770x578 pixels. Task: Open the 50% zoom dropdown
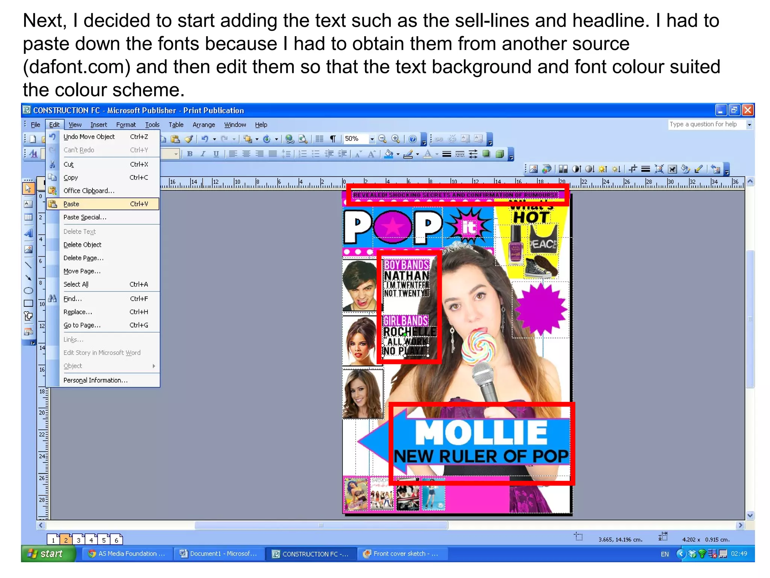pyautogui.click(x=372, y=139)
